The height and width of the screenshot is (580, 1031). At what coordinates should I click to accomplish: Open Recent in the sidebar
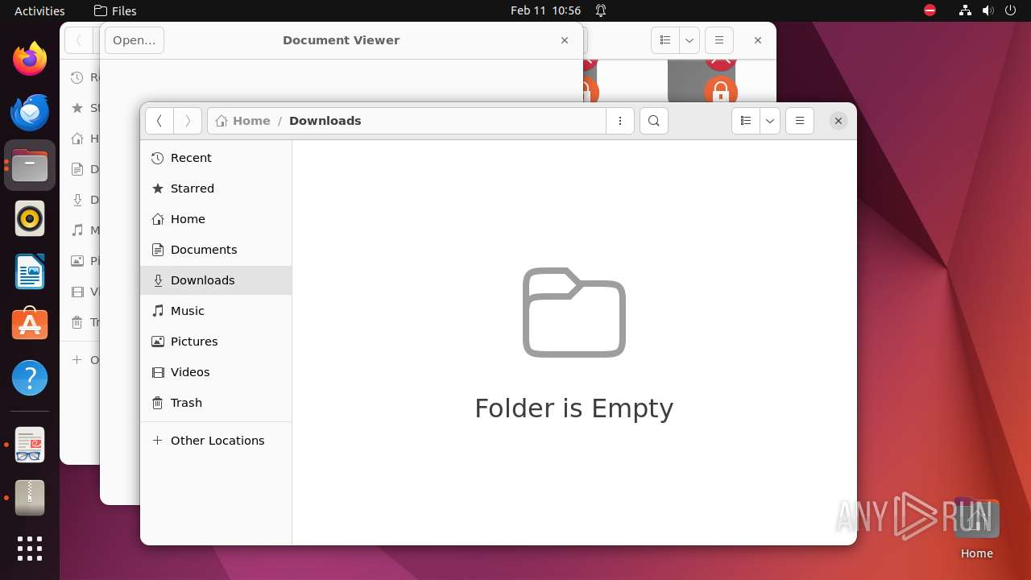pos(216,158)
